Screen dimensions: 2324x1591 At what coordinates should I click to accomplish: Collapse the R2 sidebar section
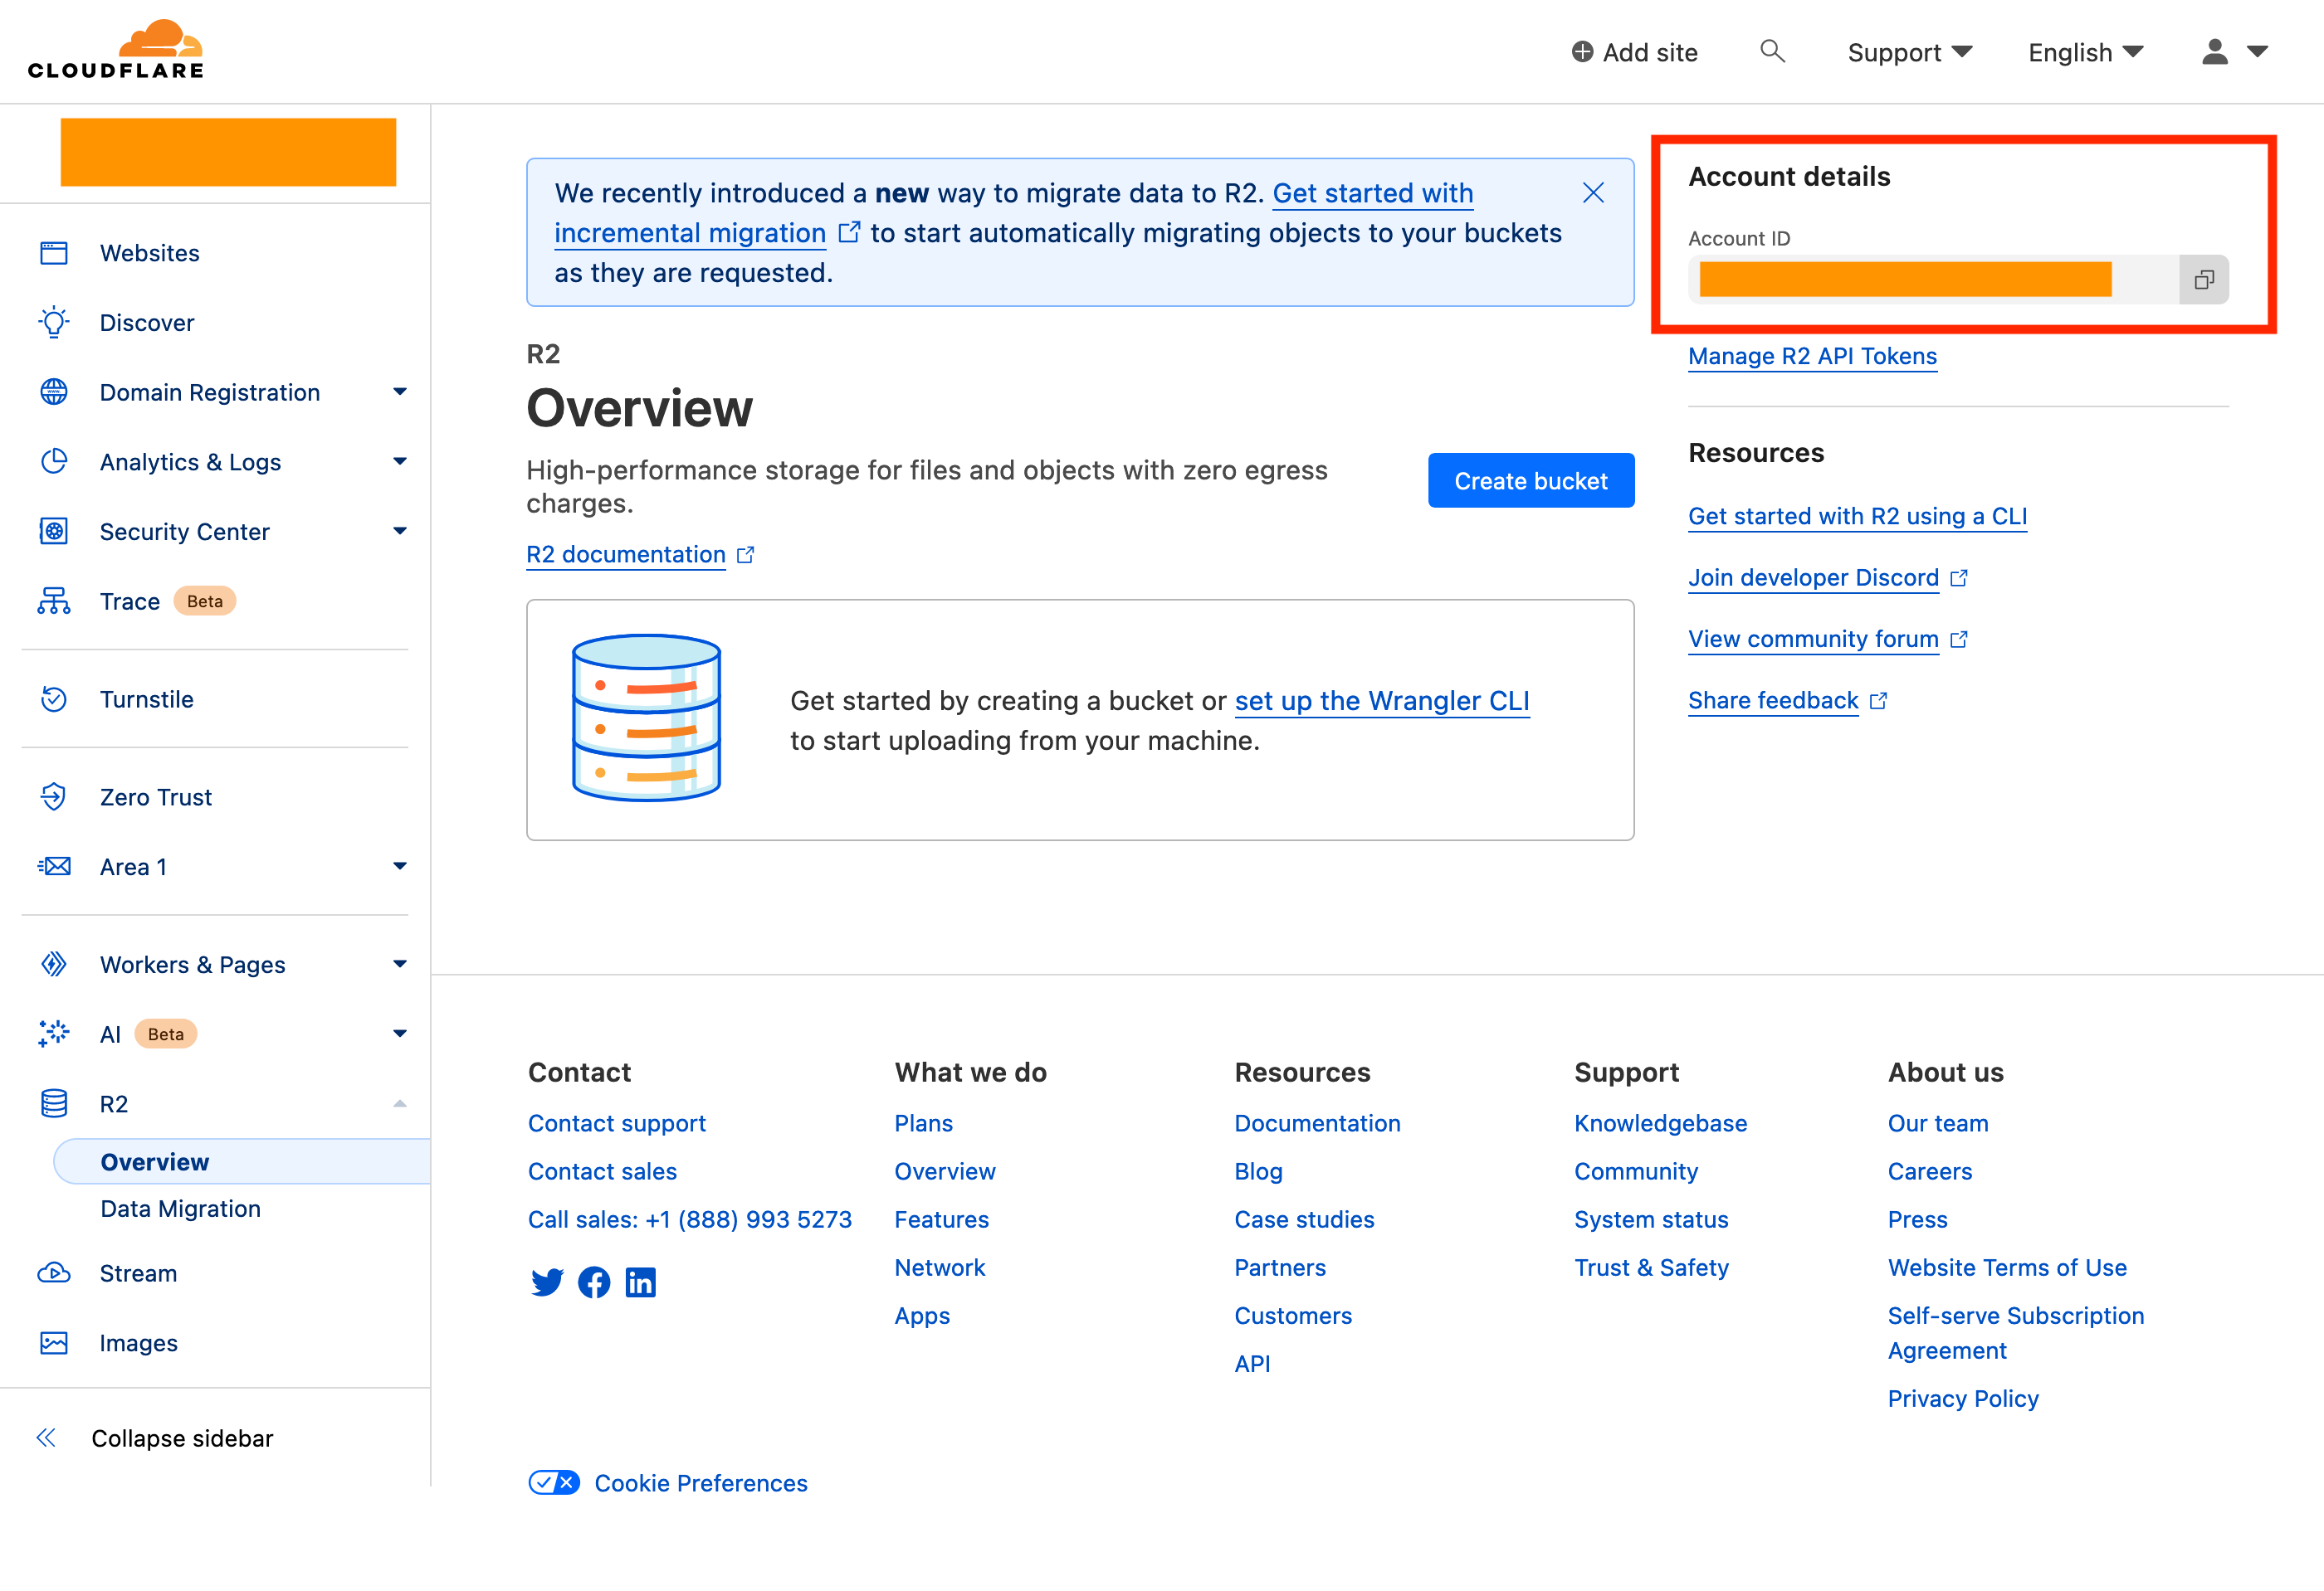399,1103
